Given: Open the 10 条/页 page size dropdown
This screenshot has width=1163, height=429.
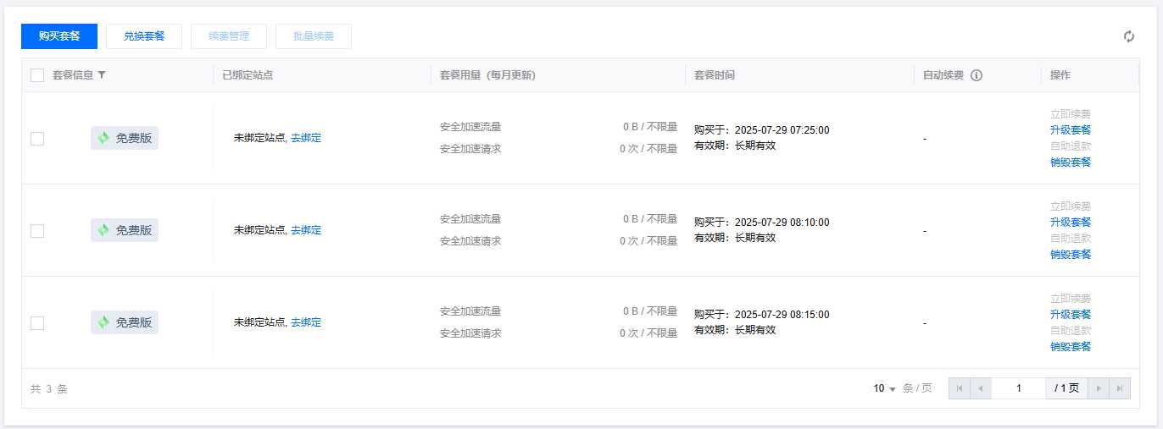Looking at the screenshot, I should [x=885, y=388].
